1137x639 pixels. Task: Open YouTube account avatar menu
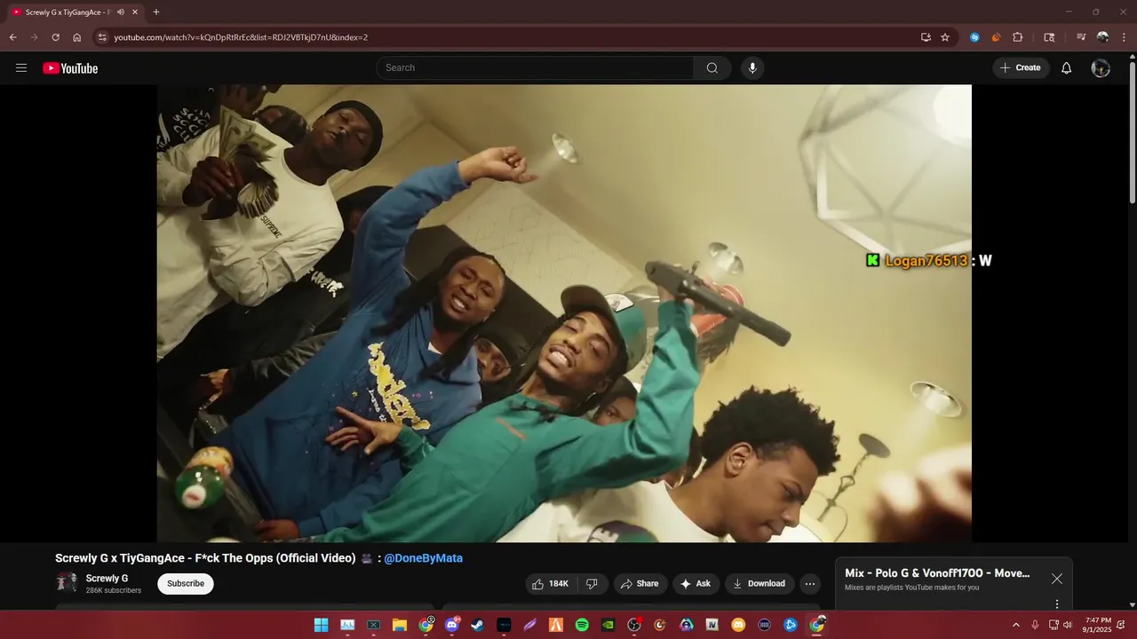coord(1101,68)
